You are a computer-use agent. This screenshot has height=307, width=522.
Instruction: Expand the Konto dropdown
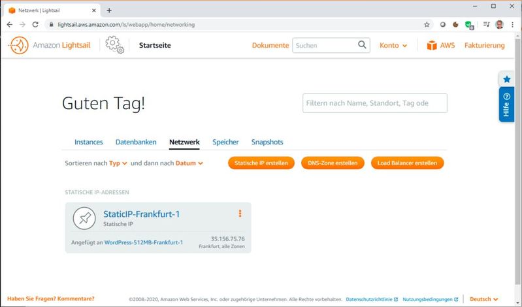coord(393,45)
